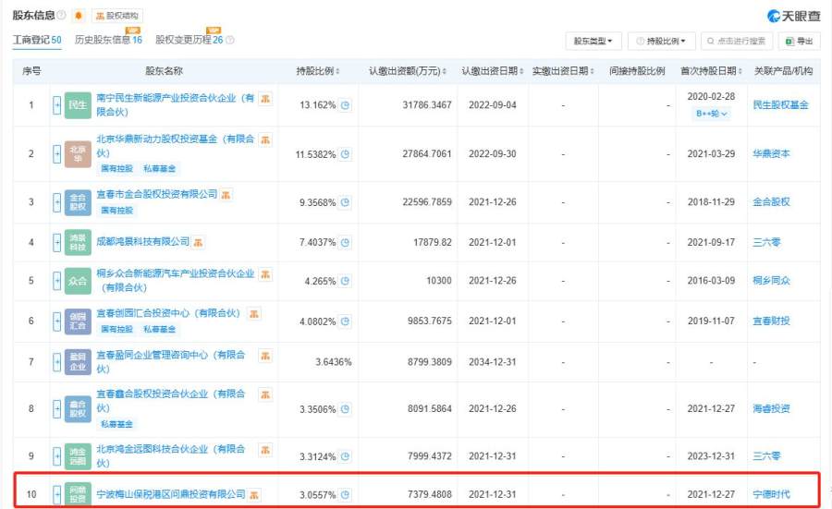Click the history clock icon beside 3.3124%
This screenshot has height=509, width=832.
346,456
